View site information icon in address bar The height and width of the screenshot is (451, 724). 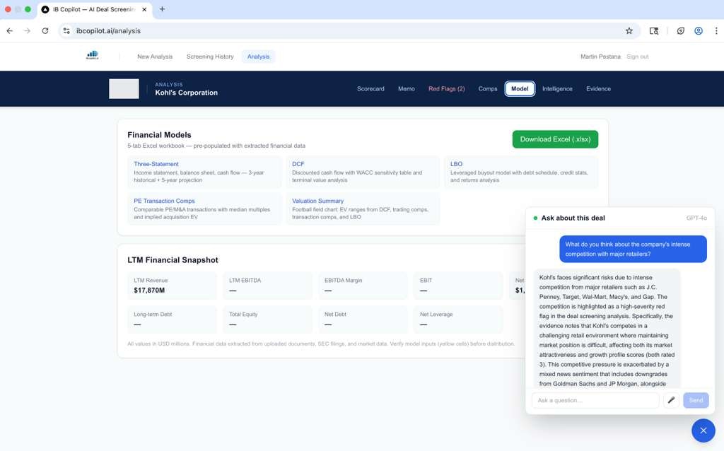pyautogui.click(x=66, y=31)
